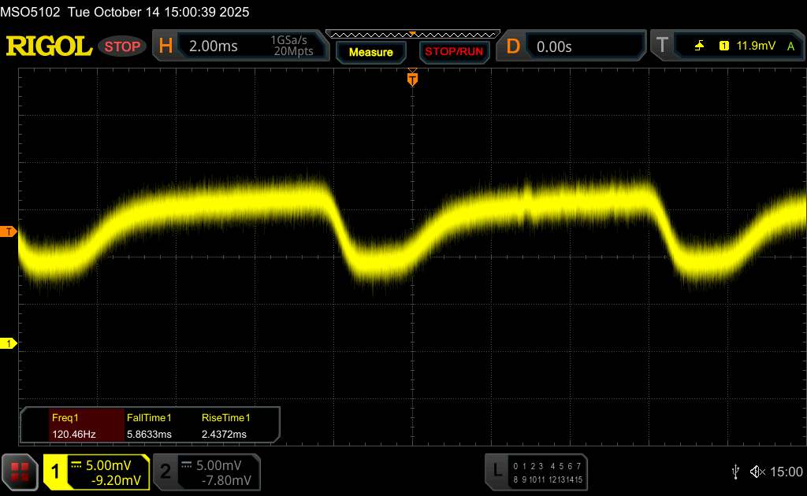Open the red grid function navigation icon
Screen dimensions: 807x496
(20, 472)
